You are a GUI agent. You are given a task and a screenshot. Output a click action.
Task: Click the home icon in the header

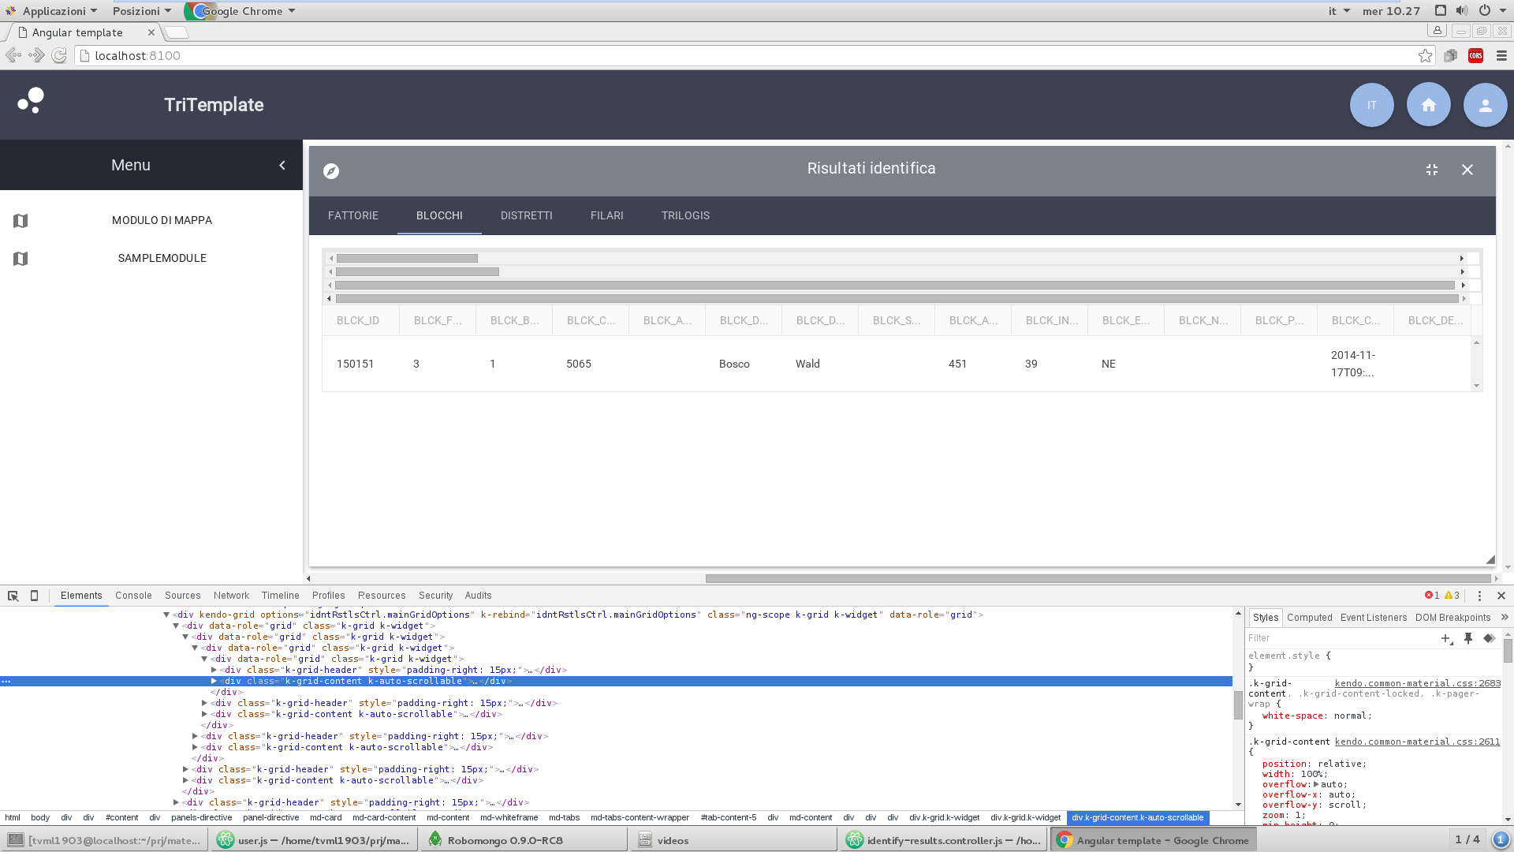[1428, 105]
